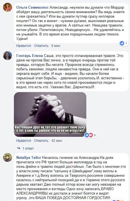The image size is (130, 201).
Task: Click Нравится under Ольга Семиволос comment
Action: tap(24, 46)
